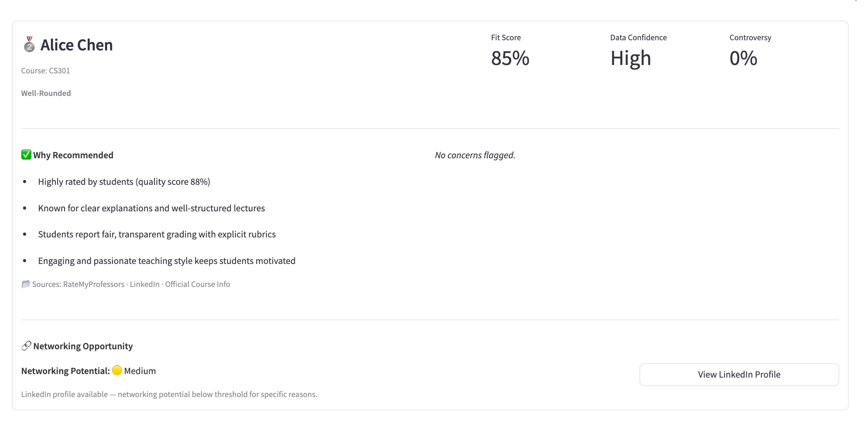The width and height of the screenshot is (864, 428).
Task: Click the Alice Chen name heading
Action: [x=77, y=45]
